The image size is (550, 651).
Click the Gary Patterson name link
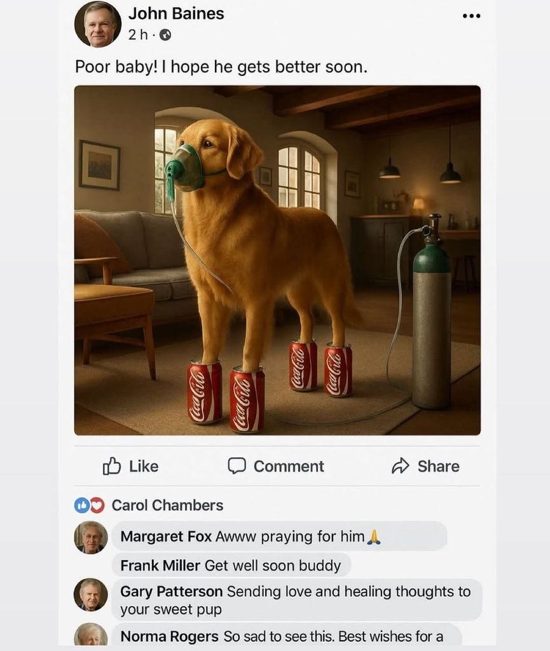point(171,592)
